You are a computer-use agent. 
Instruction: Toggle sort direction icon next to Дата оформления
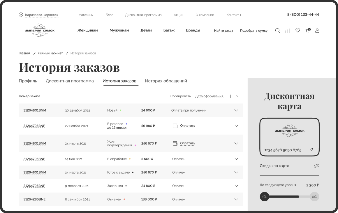pos(229,96)
